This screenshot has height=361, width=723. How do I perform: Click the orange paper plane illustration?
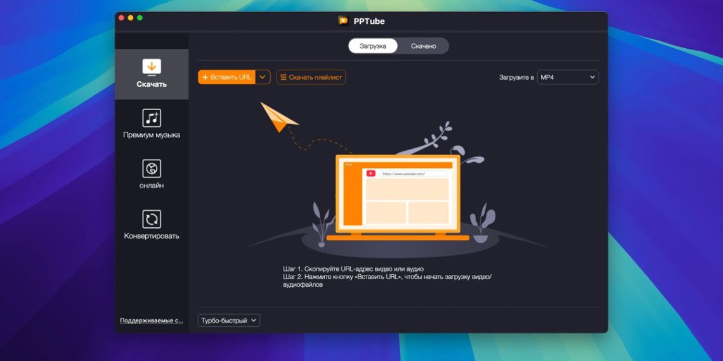pyautogui.click(x=278, y=117)
